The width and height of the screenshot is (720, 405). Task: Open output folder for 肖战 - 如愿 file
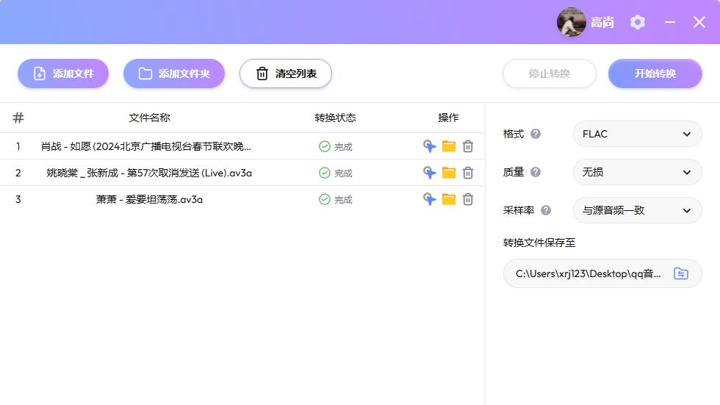449,146
